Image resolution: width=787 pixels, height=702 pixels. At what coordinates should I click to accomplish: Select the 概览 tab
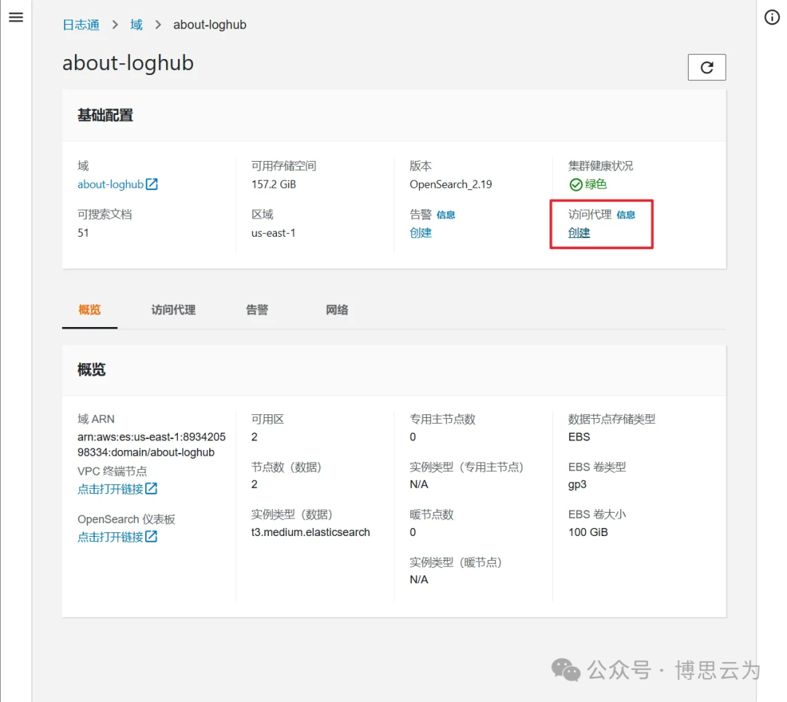90,310
